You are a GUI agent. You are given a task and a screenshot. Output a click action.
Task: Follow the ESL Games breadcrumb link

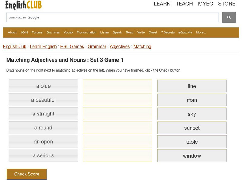pyautogui.click(x=72, y=46)
